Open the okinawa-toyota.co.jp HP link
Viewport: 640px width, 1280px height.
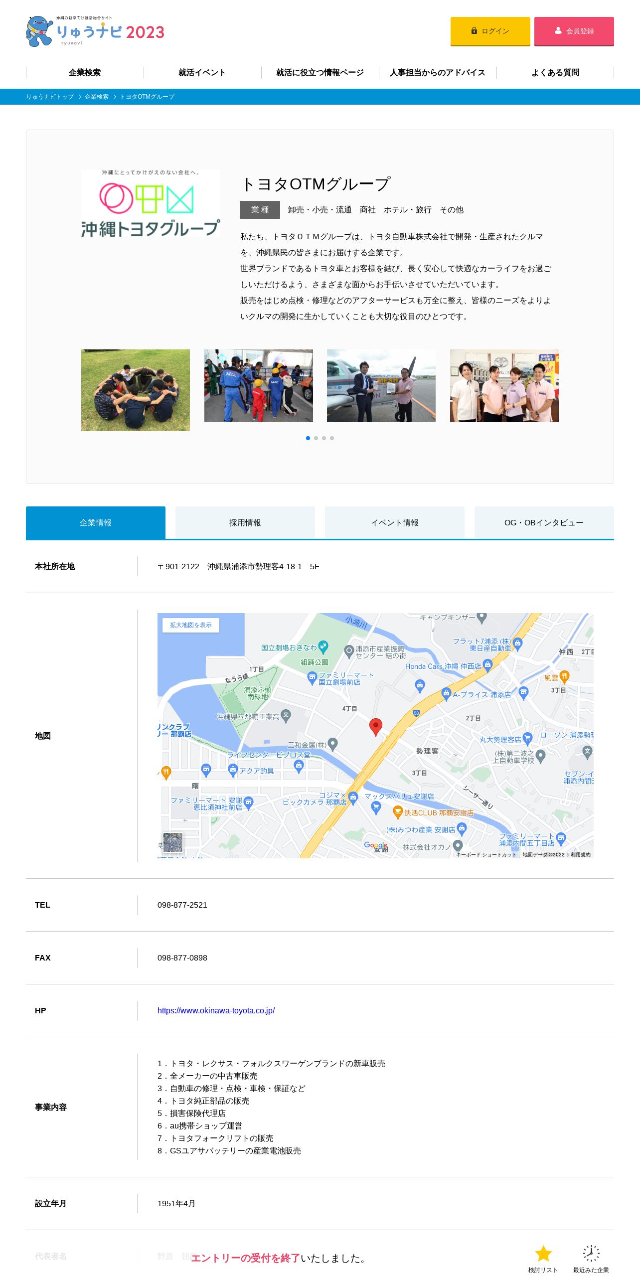point(216,1010)
